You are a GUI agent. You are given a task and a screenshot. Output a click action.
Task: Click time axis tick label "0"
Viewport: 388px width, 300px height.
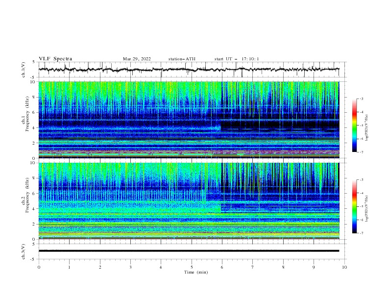pyautogui.click(x=39, y=267)
